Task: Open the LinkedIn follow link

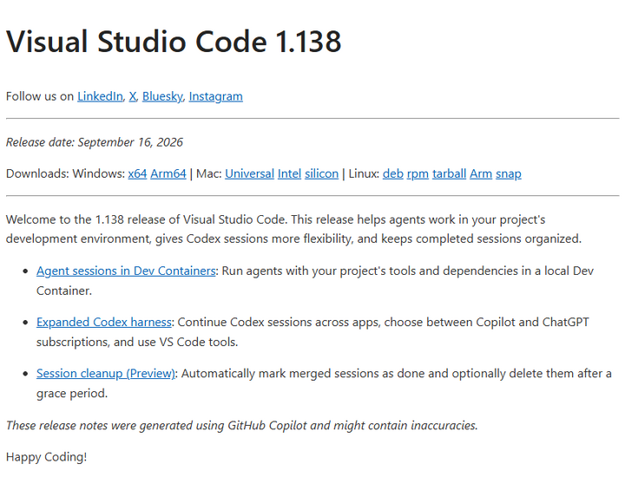Action: click(100, 96)
